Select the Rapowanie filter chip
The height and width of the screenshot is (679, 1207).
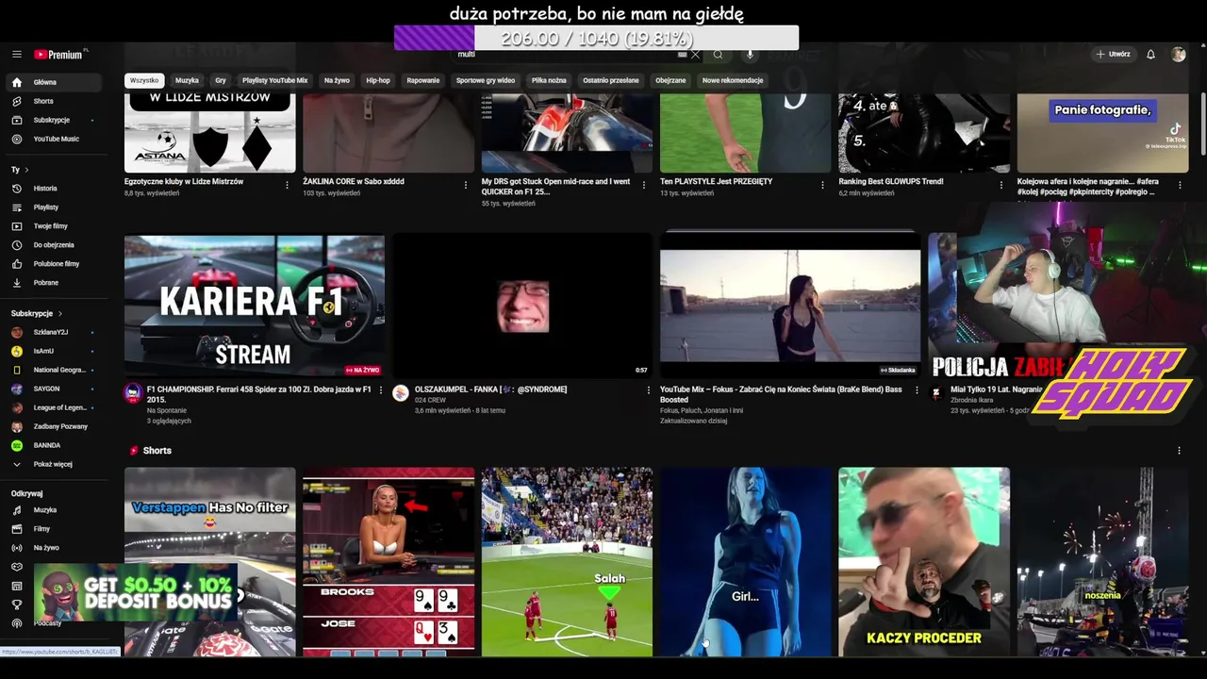[x=423, y=80]
